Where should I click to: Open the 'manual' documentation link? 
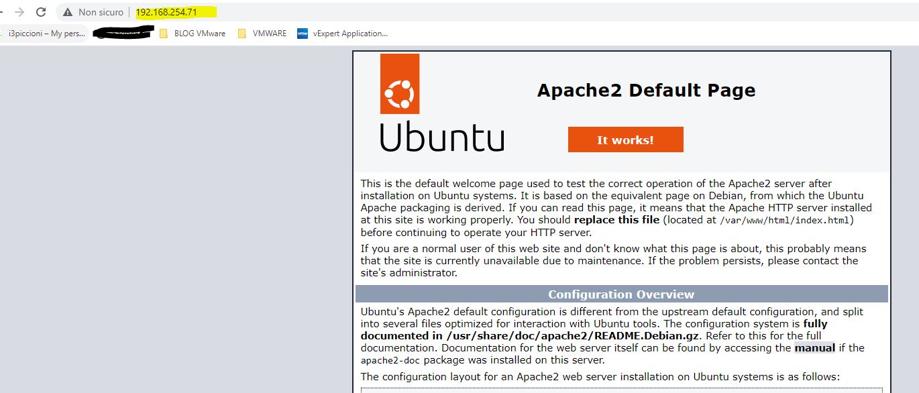[x=815, y=347]
